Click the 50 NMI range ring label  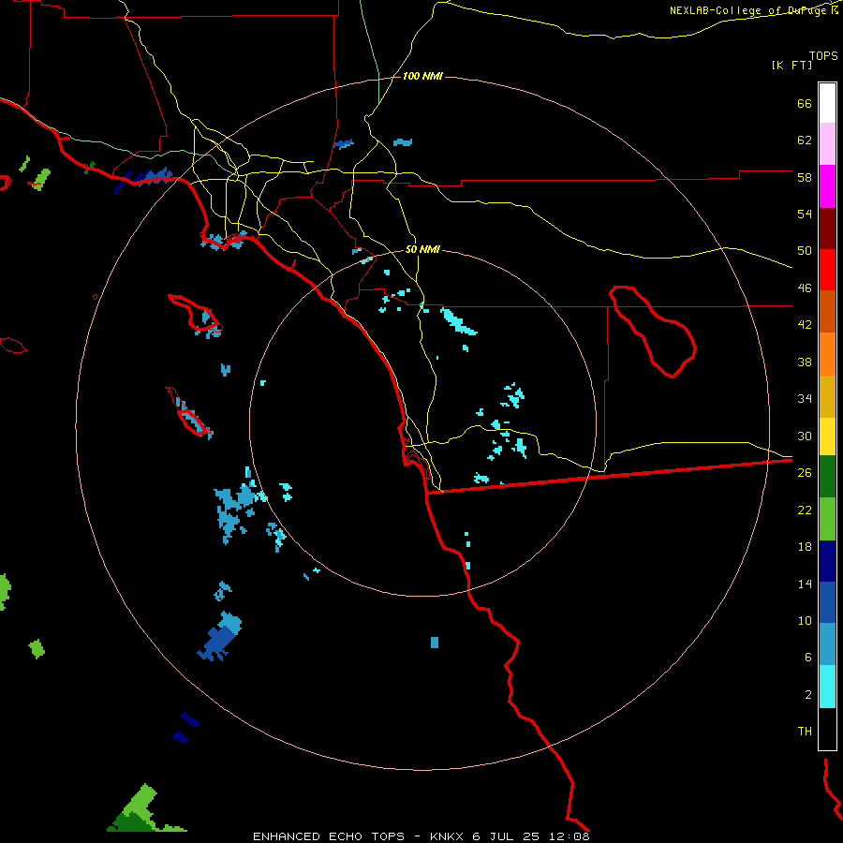[422, 249]
